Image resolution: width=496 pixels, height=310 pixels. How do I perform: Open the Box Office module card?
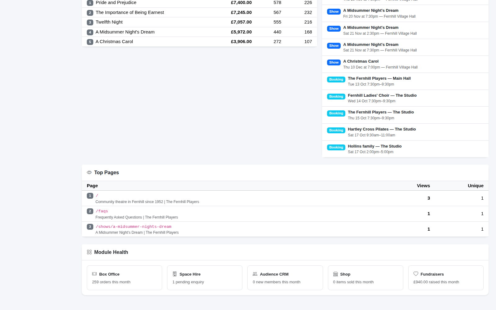124,278
